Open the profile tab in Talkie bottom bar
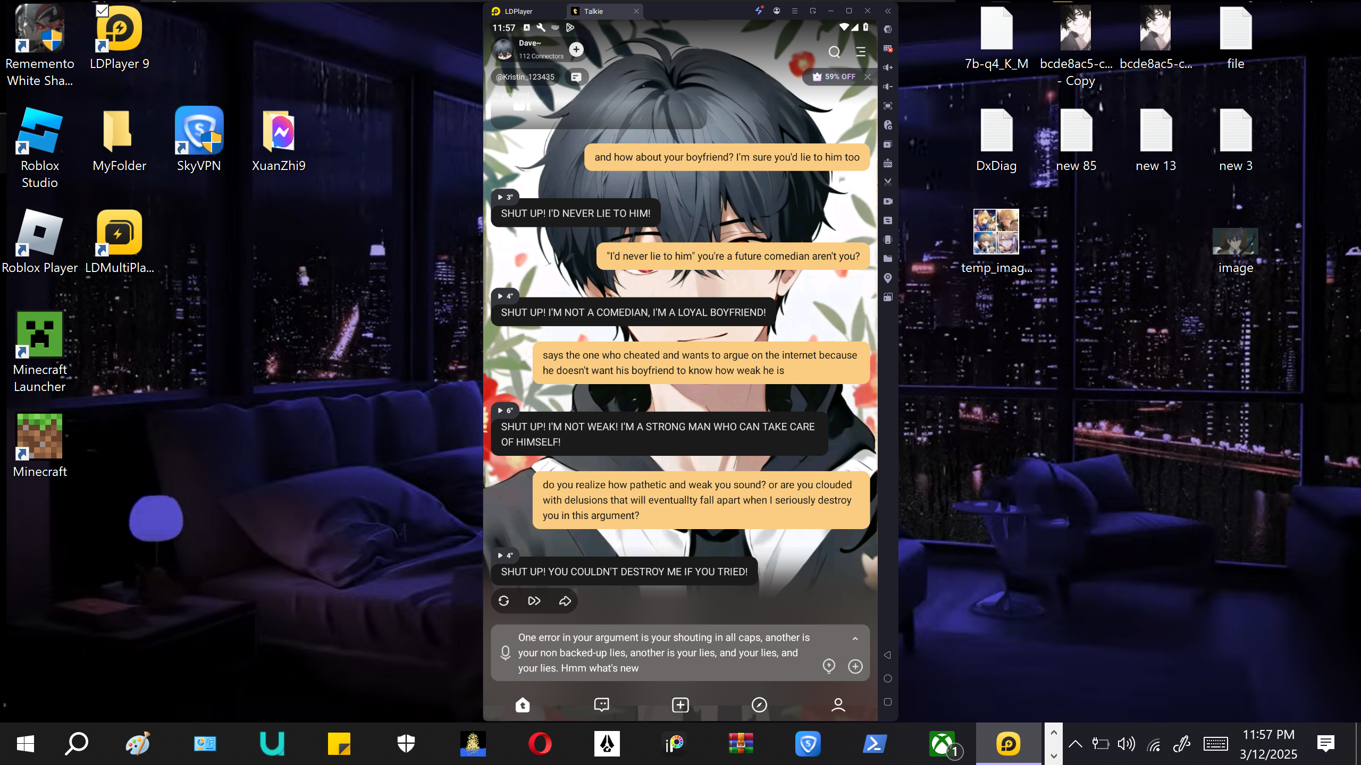 [x=838, y=705]
